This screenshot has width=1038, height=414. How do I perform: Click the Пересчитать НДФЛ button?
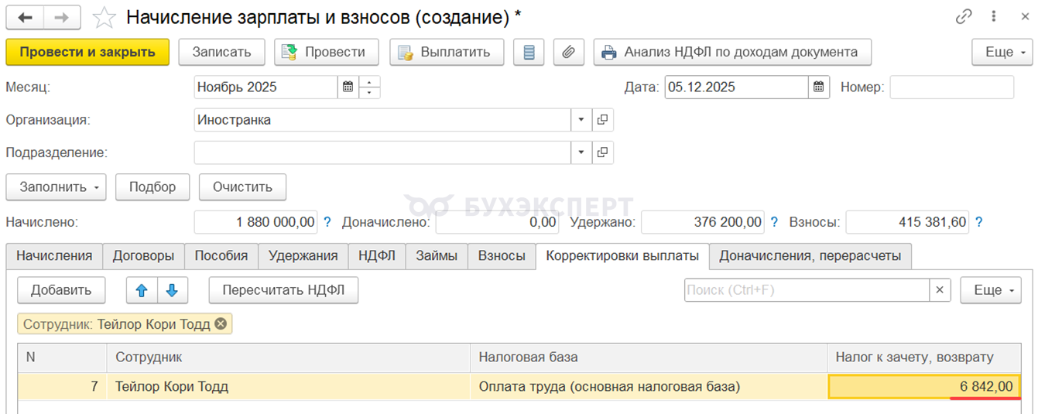point(283,290)
